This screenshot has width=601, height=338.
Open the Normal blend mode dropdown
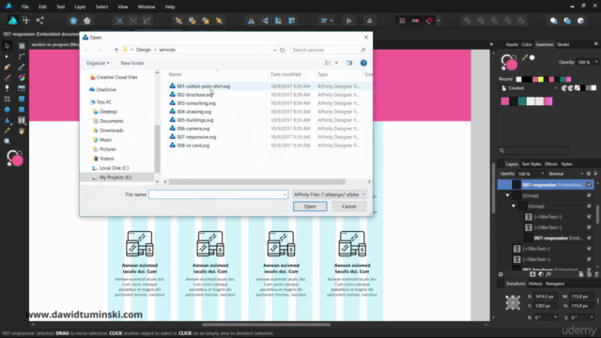pyautogui.click(x=565, y=174)
